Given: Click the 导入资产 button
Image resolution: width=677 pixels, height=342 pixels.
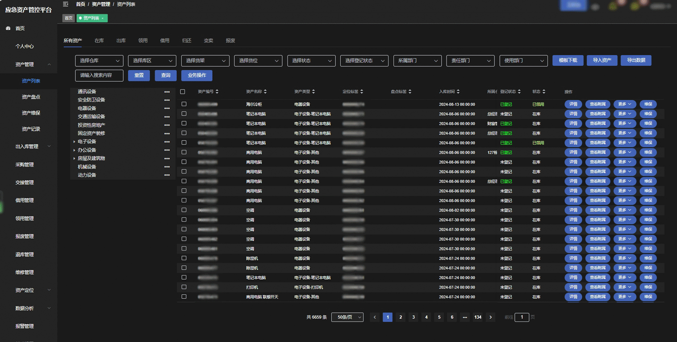Looking at the screenshot, I should tap(602, 60).
